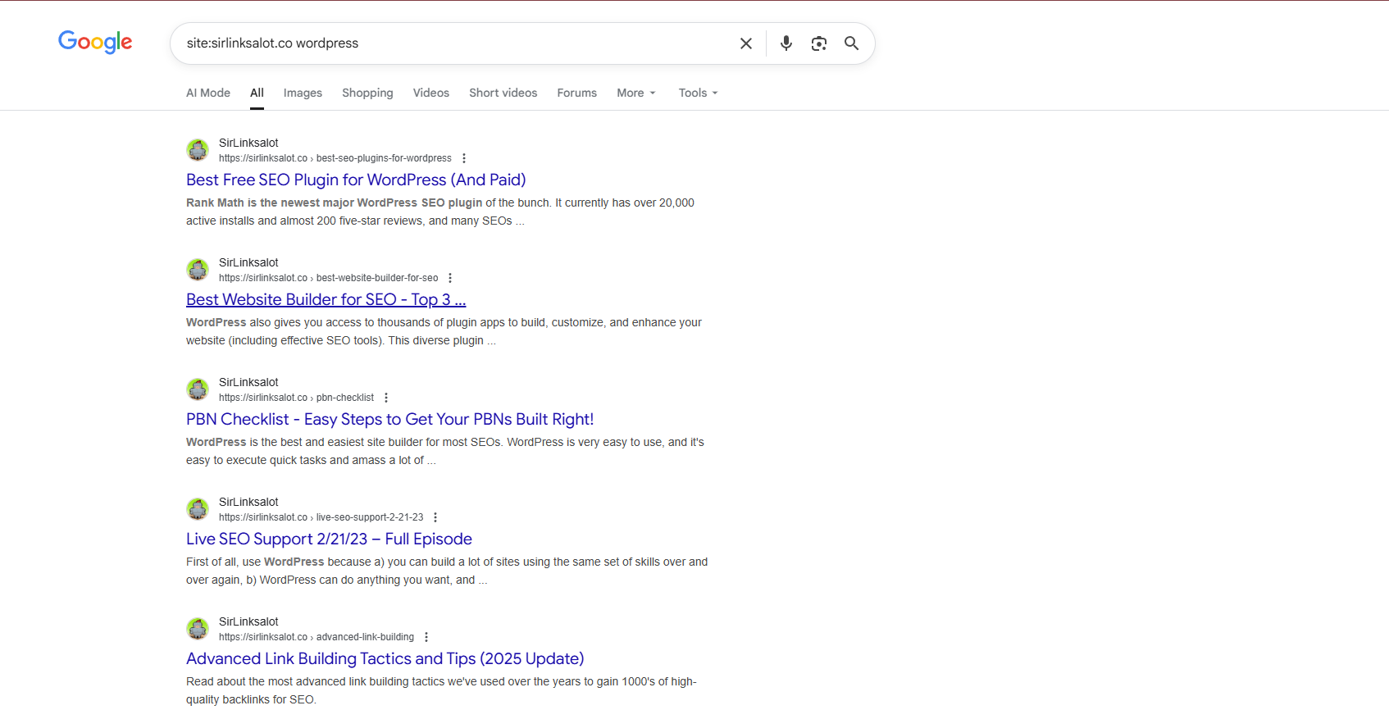1389x710 pixels.
Task: Switch to Videos tab
Action: click(431, 93)
